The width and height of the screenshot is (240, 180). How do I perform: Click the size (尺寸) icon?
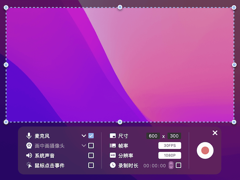coord(113,136)
